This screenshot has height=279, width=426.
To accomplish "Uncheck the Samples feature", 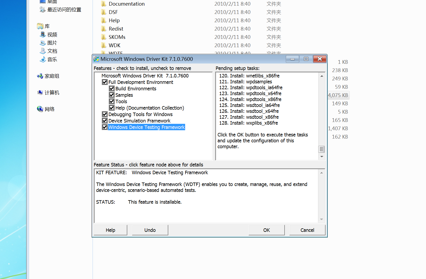I will pyautogui.click(x=112, y=95).
